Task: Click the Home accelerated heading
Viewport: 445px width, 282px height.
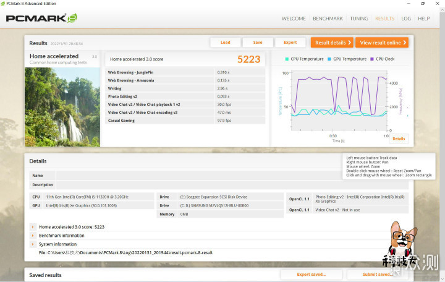Action: 54,56
